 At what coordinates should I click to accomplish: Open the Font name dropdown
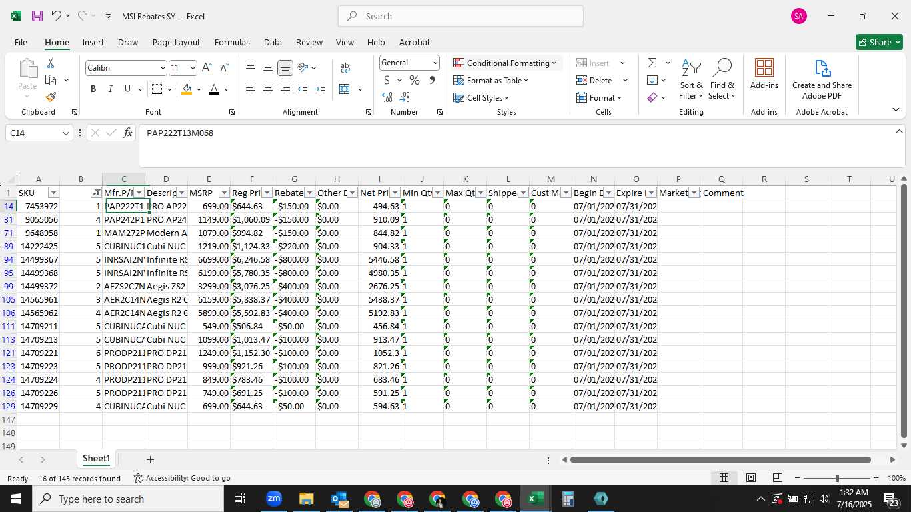162,68
